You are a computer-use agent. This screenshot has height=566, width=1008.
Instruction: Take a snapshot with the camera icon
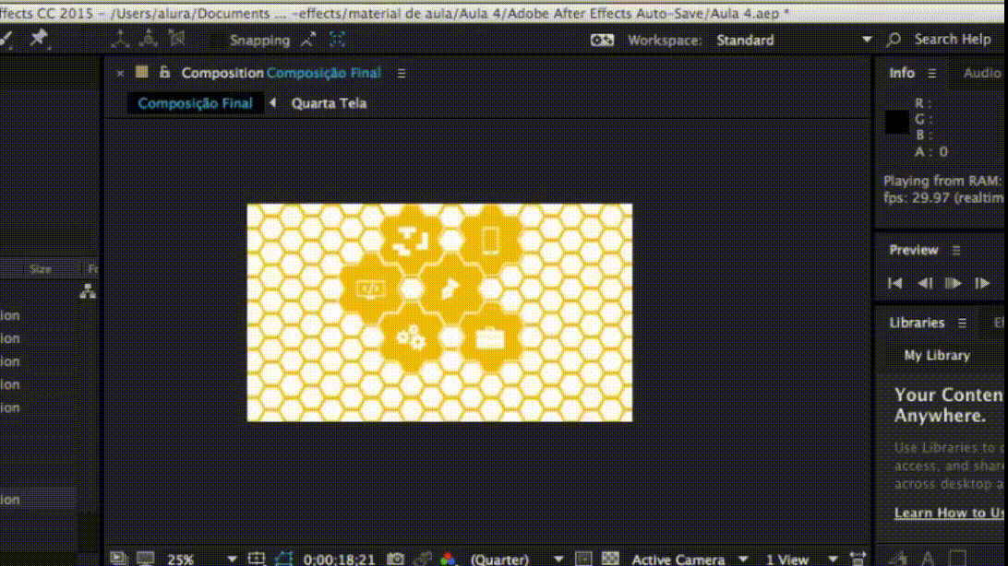pyautogui.click(x=396, y=559)
